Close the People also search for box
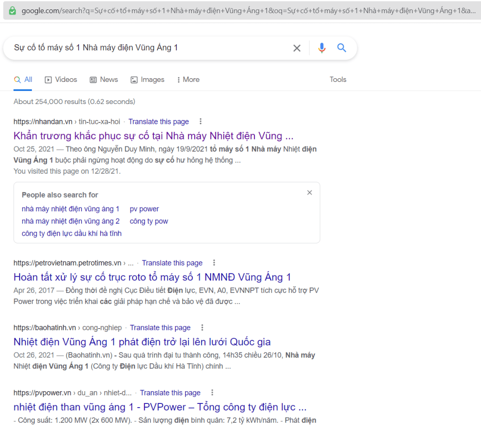The height and width of the screenshot is (426, 481). [309, 193]
